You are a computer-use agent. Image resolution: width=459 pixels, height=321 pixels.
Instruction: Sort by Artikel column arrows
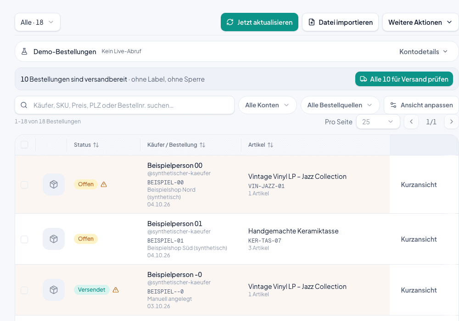(270, 145)
